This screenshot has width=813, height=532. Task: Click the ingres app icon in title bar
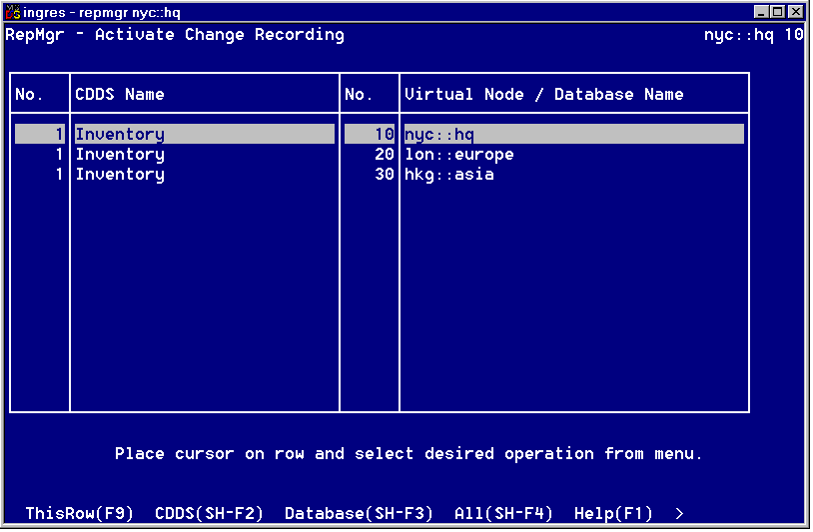tap(12, 11)
